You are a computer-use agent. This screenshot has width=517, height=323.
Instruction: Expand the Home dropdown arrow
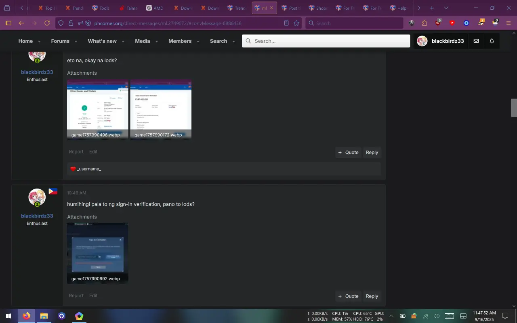click(x=39, y=41)
